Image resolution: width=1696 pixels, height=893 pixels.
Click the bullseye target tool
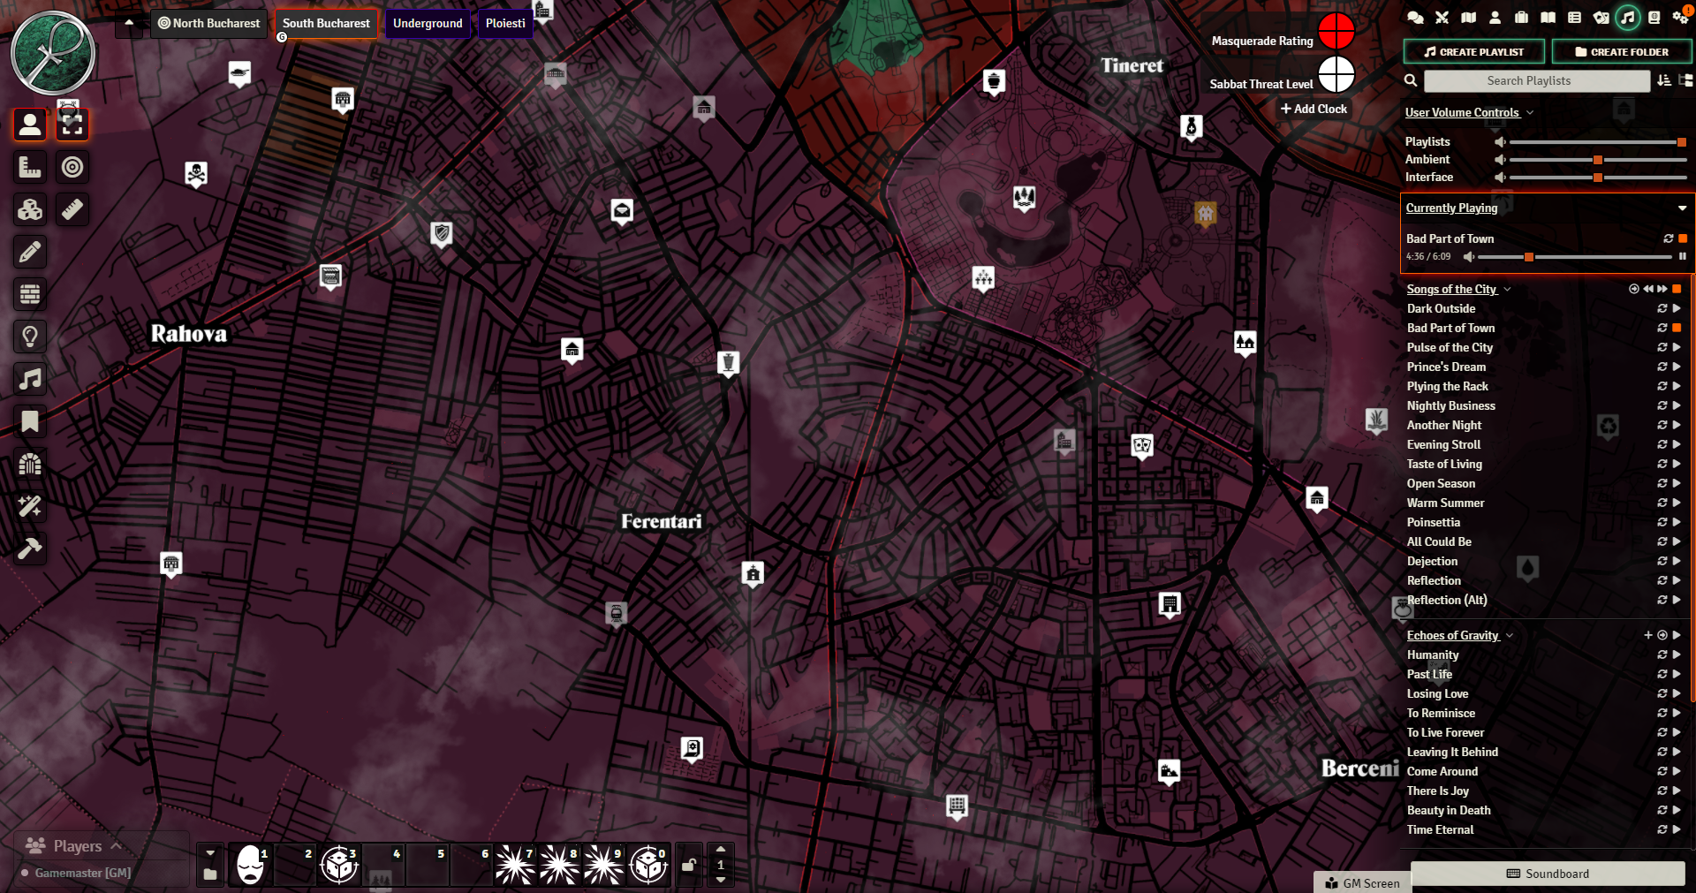72,167
